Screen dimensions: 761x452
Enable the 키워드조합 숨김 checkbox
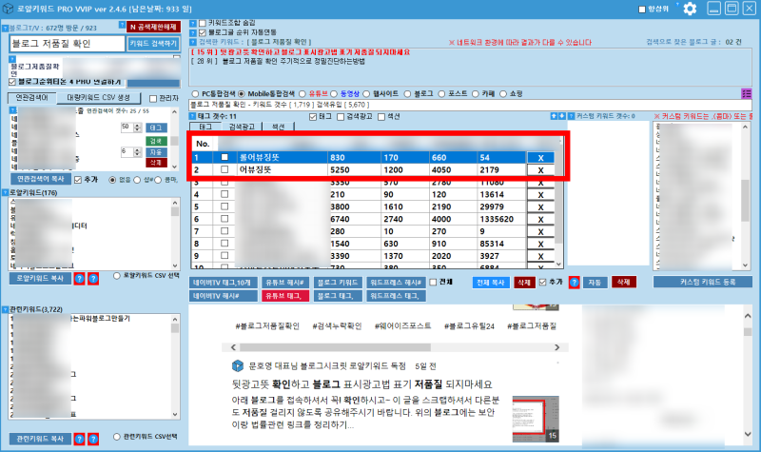[203, 23]
